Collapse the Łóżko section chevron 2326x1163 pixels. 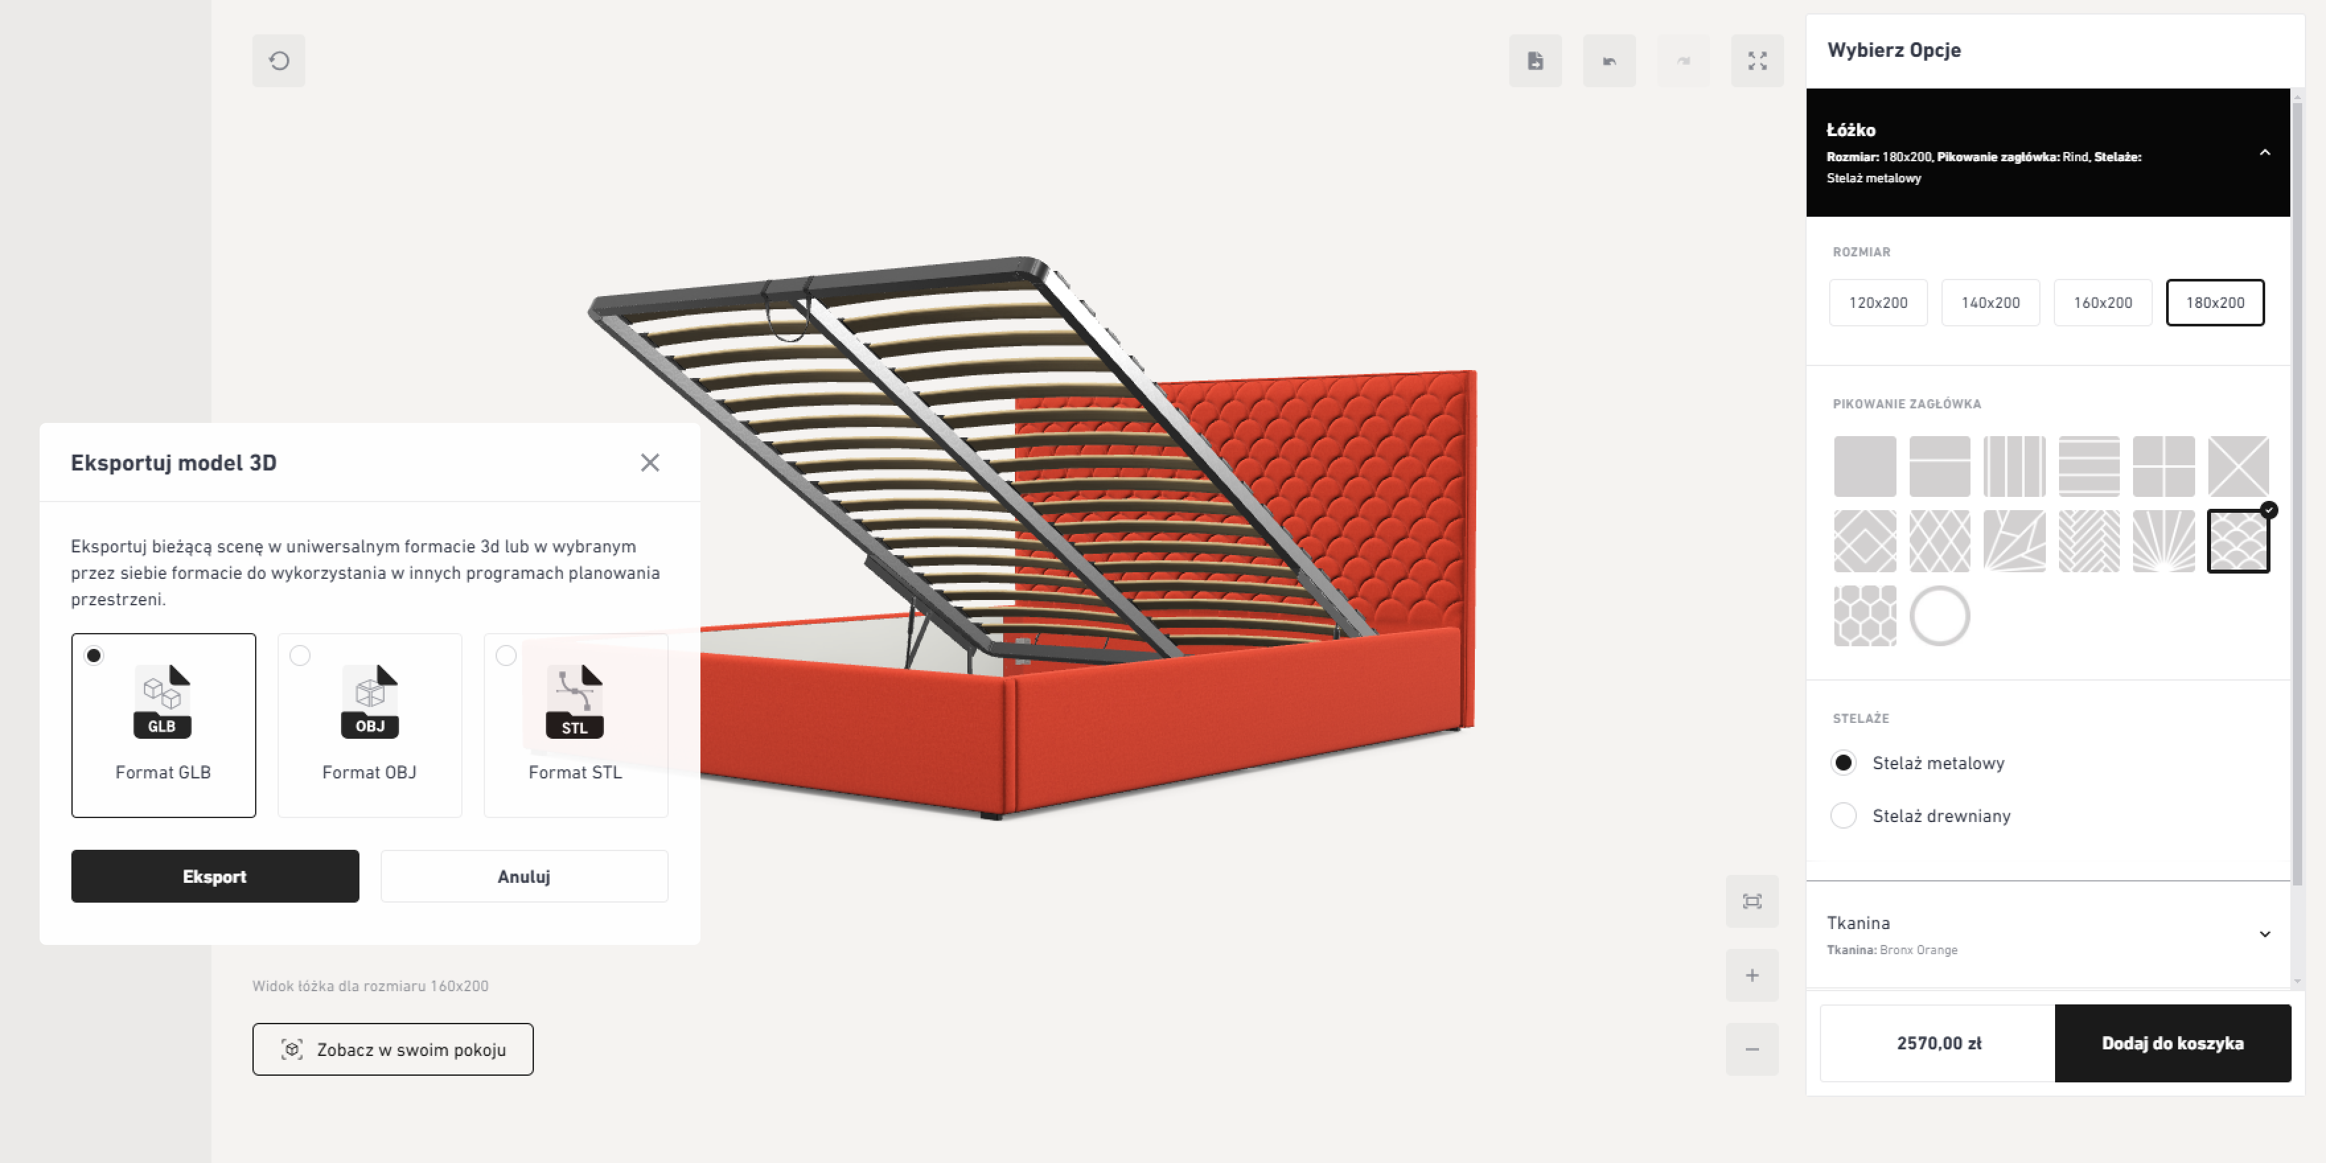tap(2265, 153)
